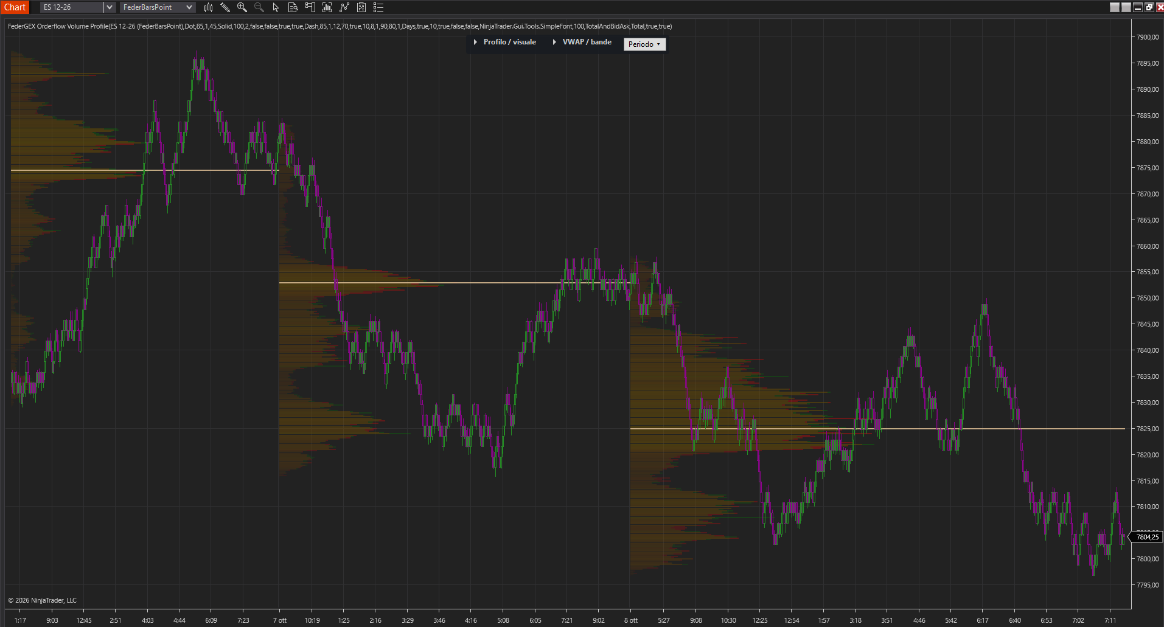1164x627 pixels.
Task: Select the FederGEX Orderflow Volume Profile indicator label
Action: click(x=340, y=26)
